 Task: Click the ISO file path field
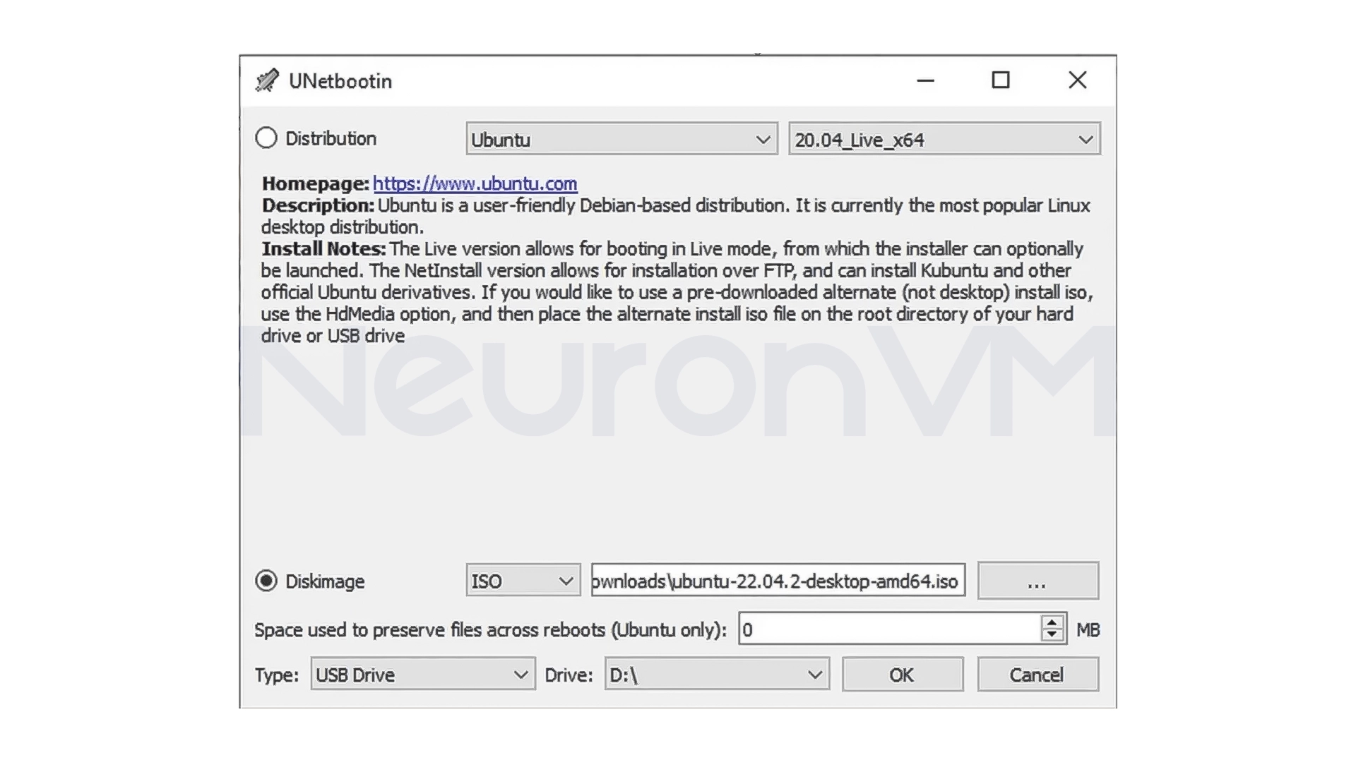(x=777, y=581)
